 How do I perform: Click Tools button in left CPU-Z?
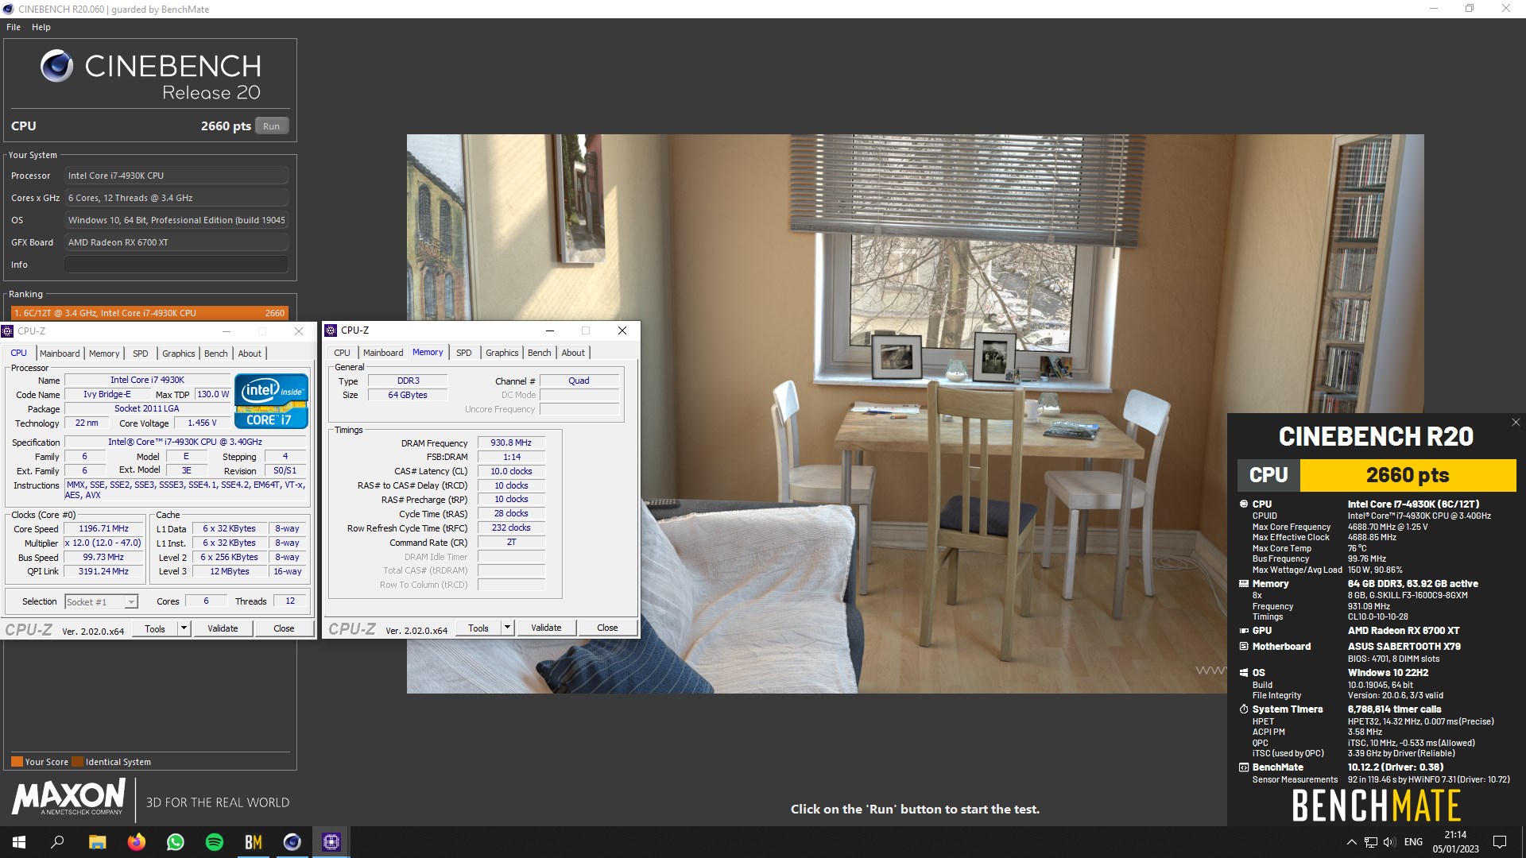coord(155,628)
